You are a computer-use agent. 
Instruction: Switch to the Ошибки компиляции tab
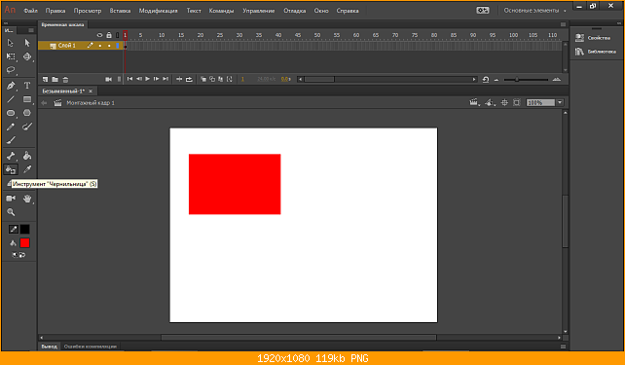coord(91,347)
